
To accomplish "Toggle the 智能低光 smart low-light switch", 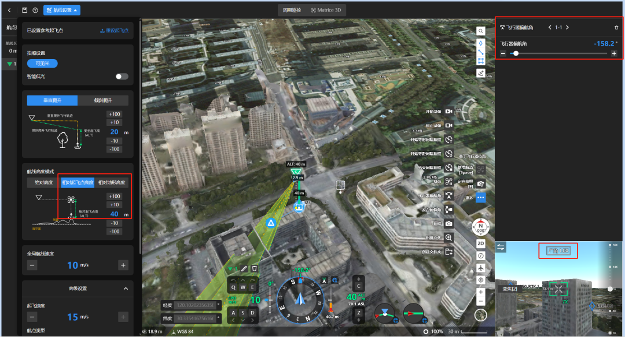I will coord(122,76).
